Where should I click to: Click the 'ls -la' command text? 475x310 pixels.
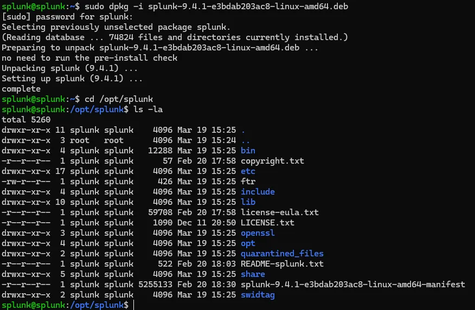pyautogui.click(x=148, y=109)
